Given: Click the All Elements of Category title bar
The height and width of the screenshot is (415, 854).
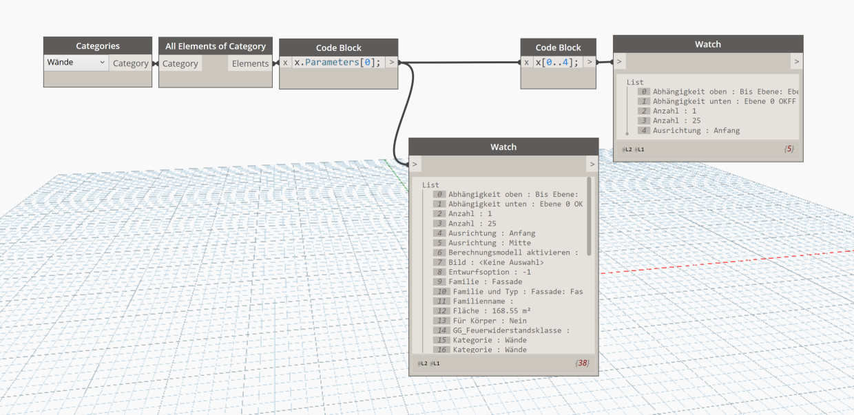Looking at the screenshot, I should tap(215, 46).
